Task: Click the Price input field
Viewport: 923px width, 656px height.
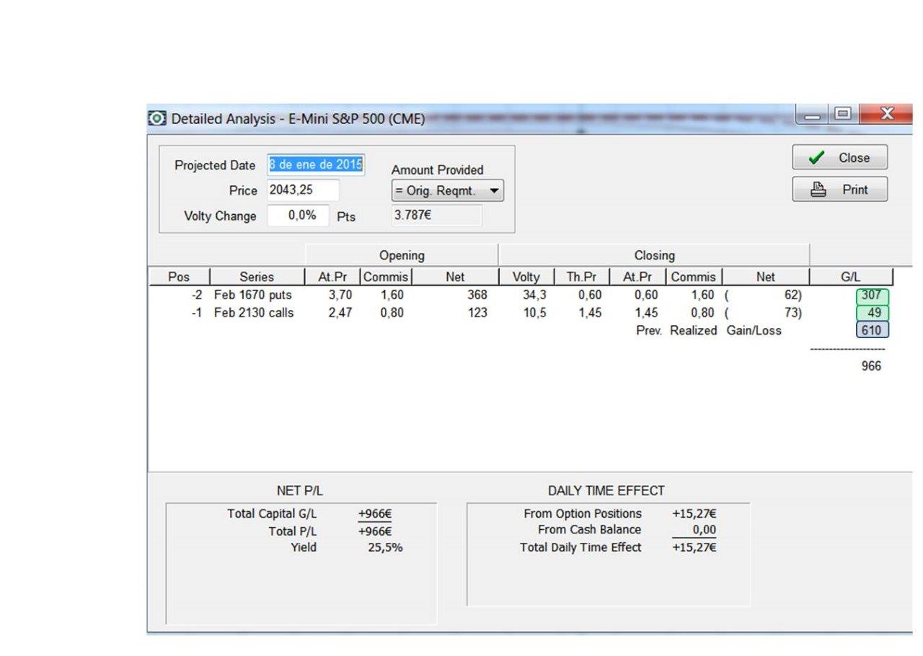Action: pos(303,190)
